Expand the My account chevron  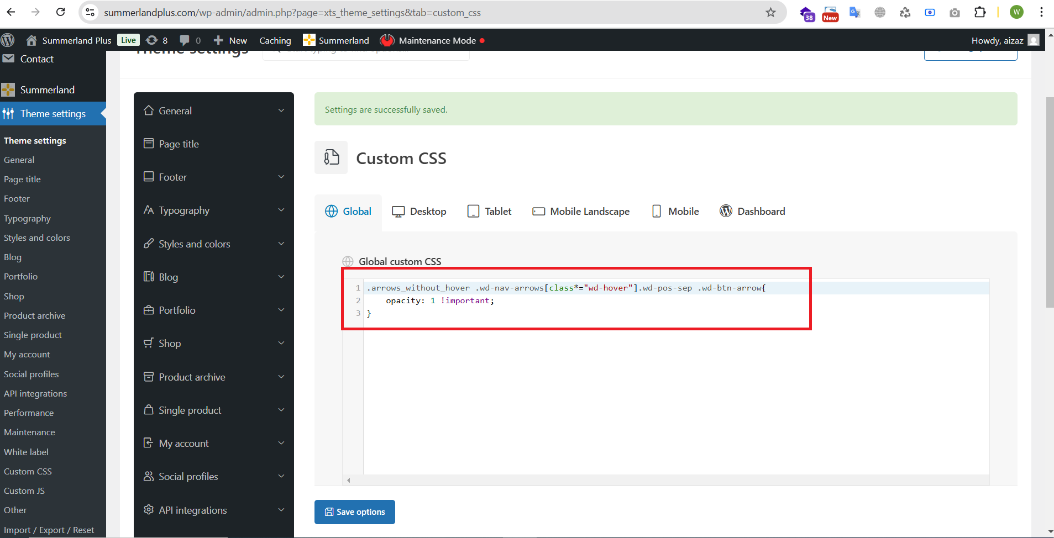click(281, 443)
